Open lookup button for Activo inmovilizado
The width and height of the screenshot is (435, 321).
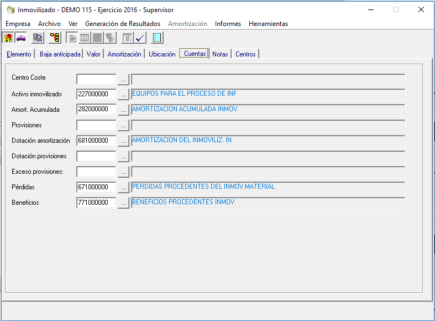coord(123,95)
